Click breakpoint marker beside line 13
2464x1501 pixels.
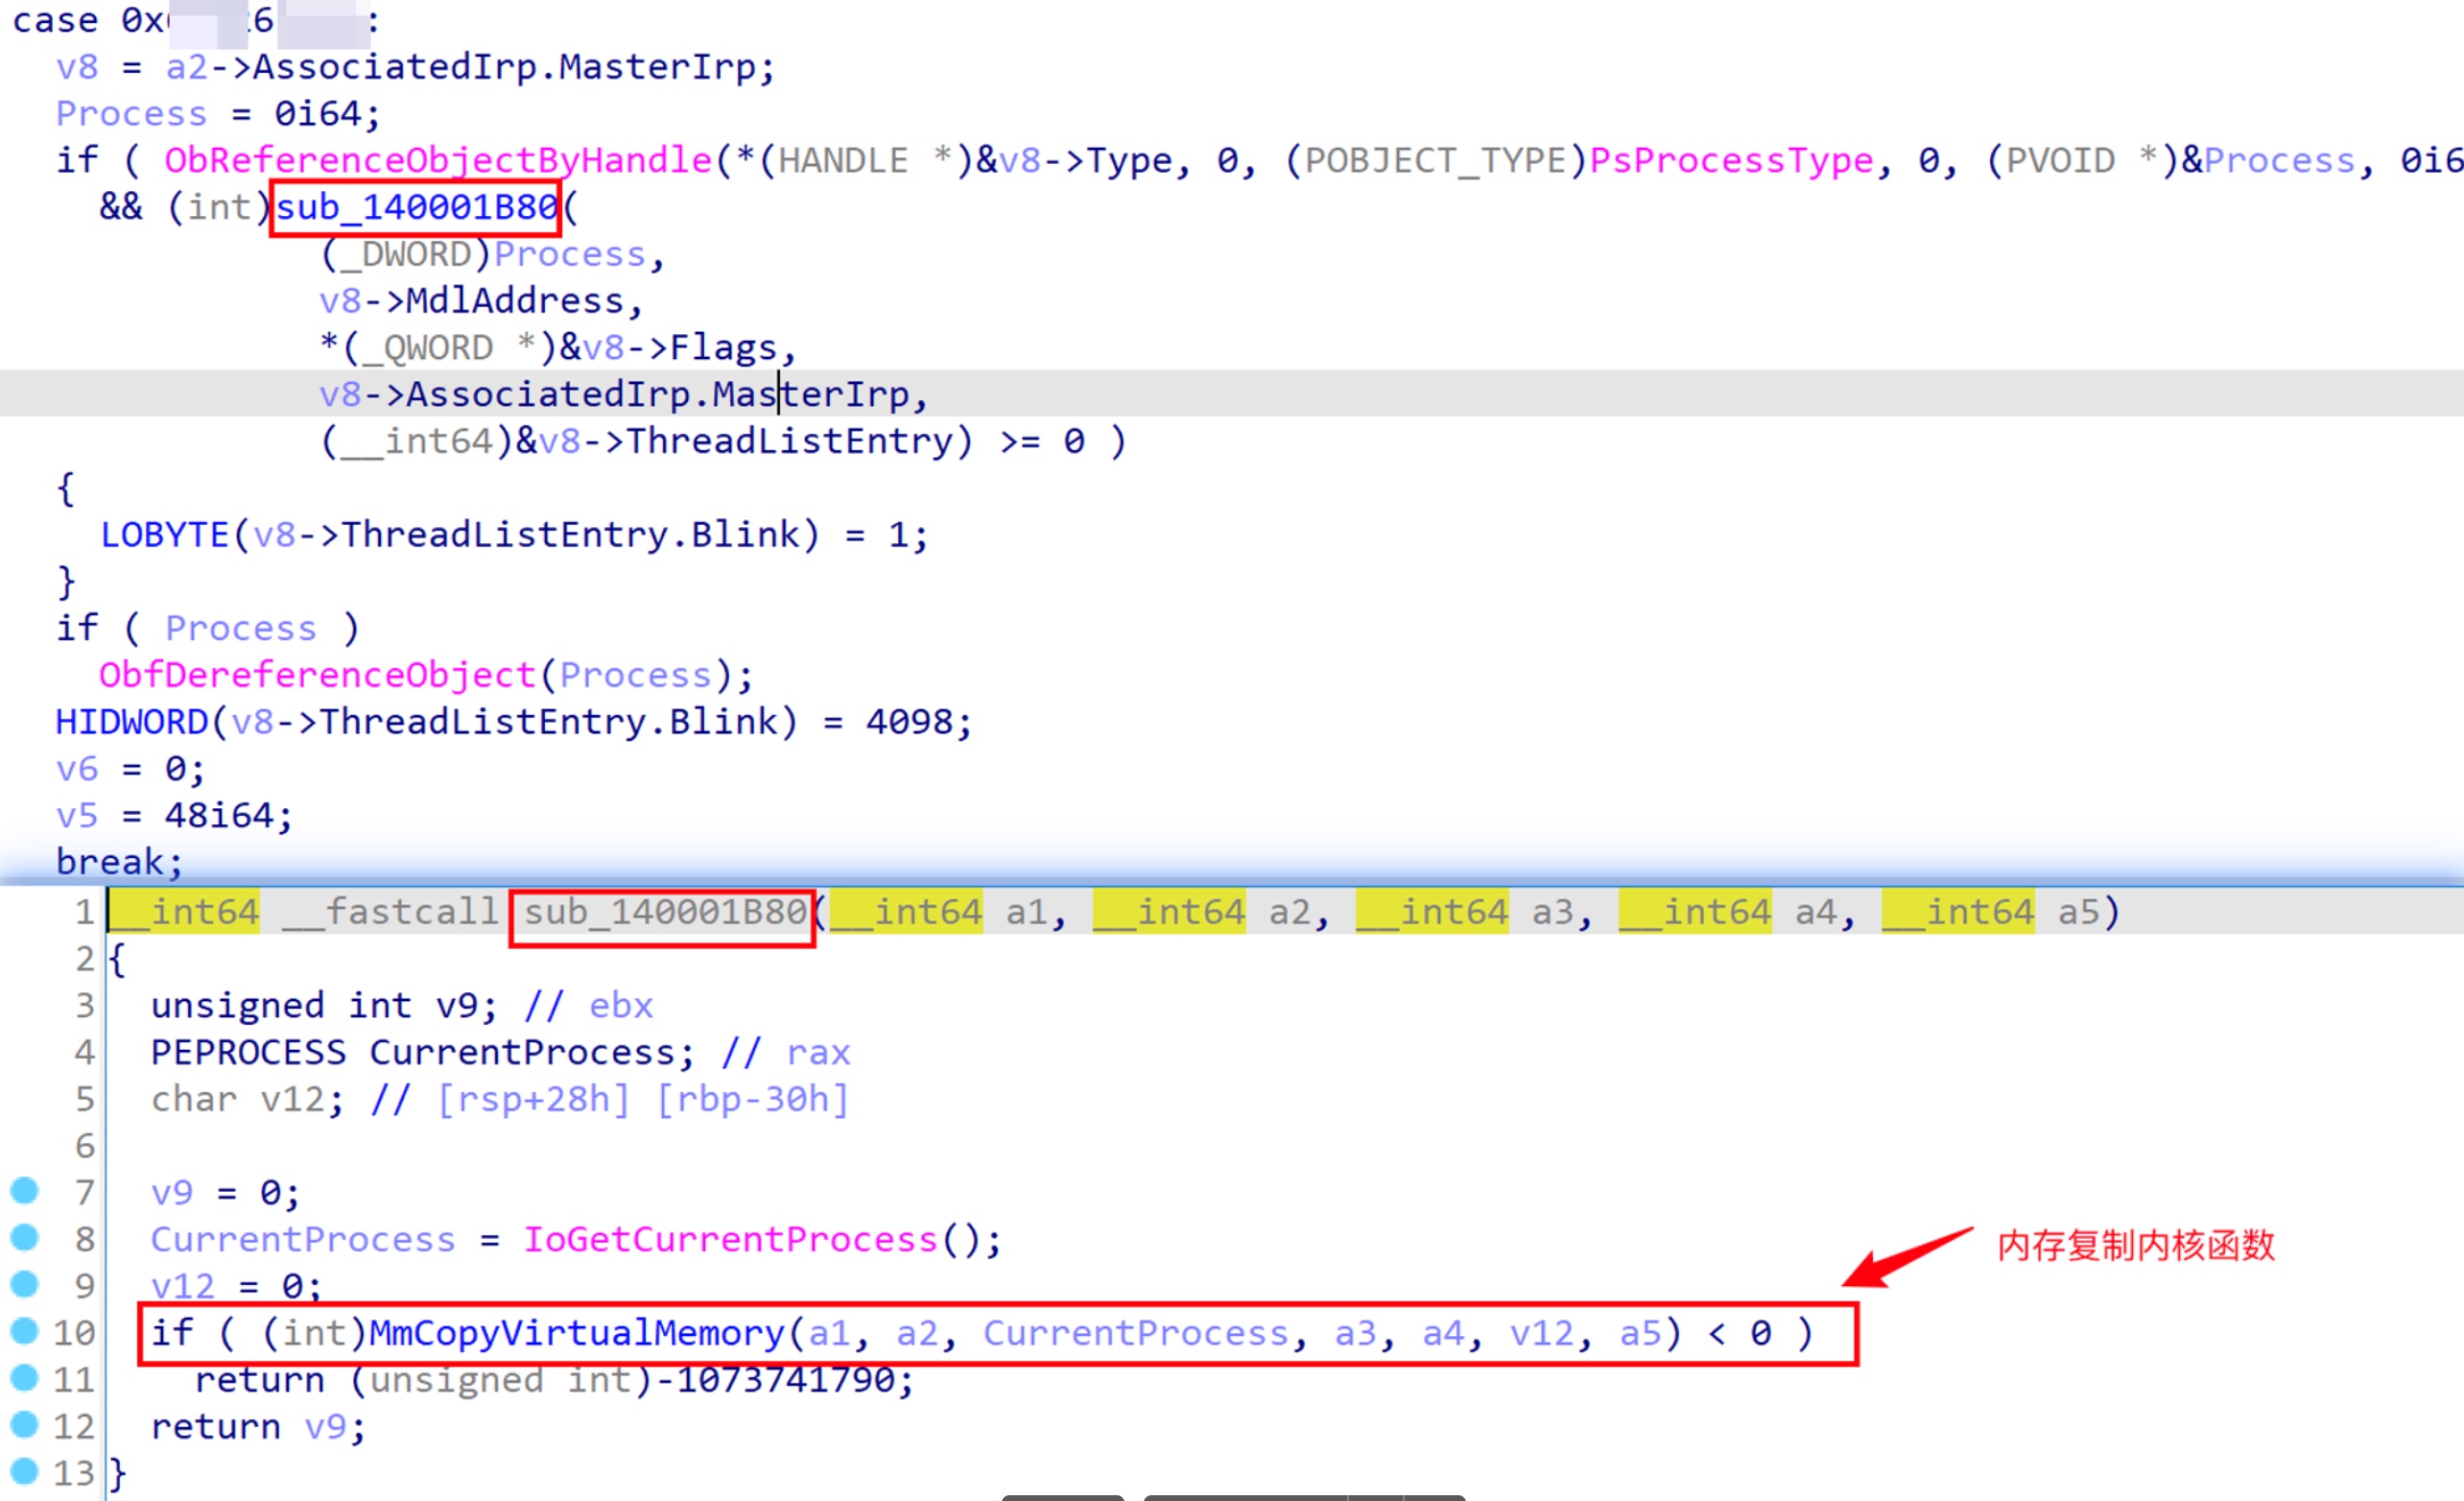tap(24, 1471)
